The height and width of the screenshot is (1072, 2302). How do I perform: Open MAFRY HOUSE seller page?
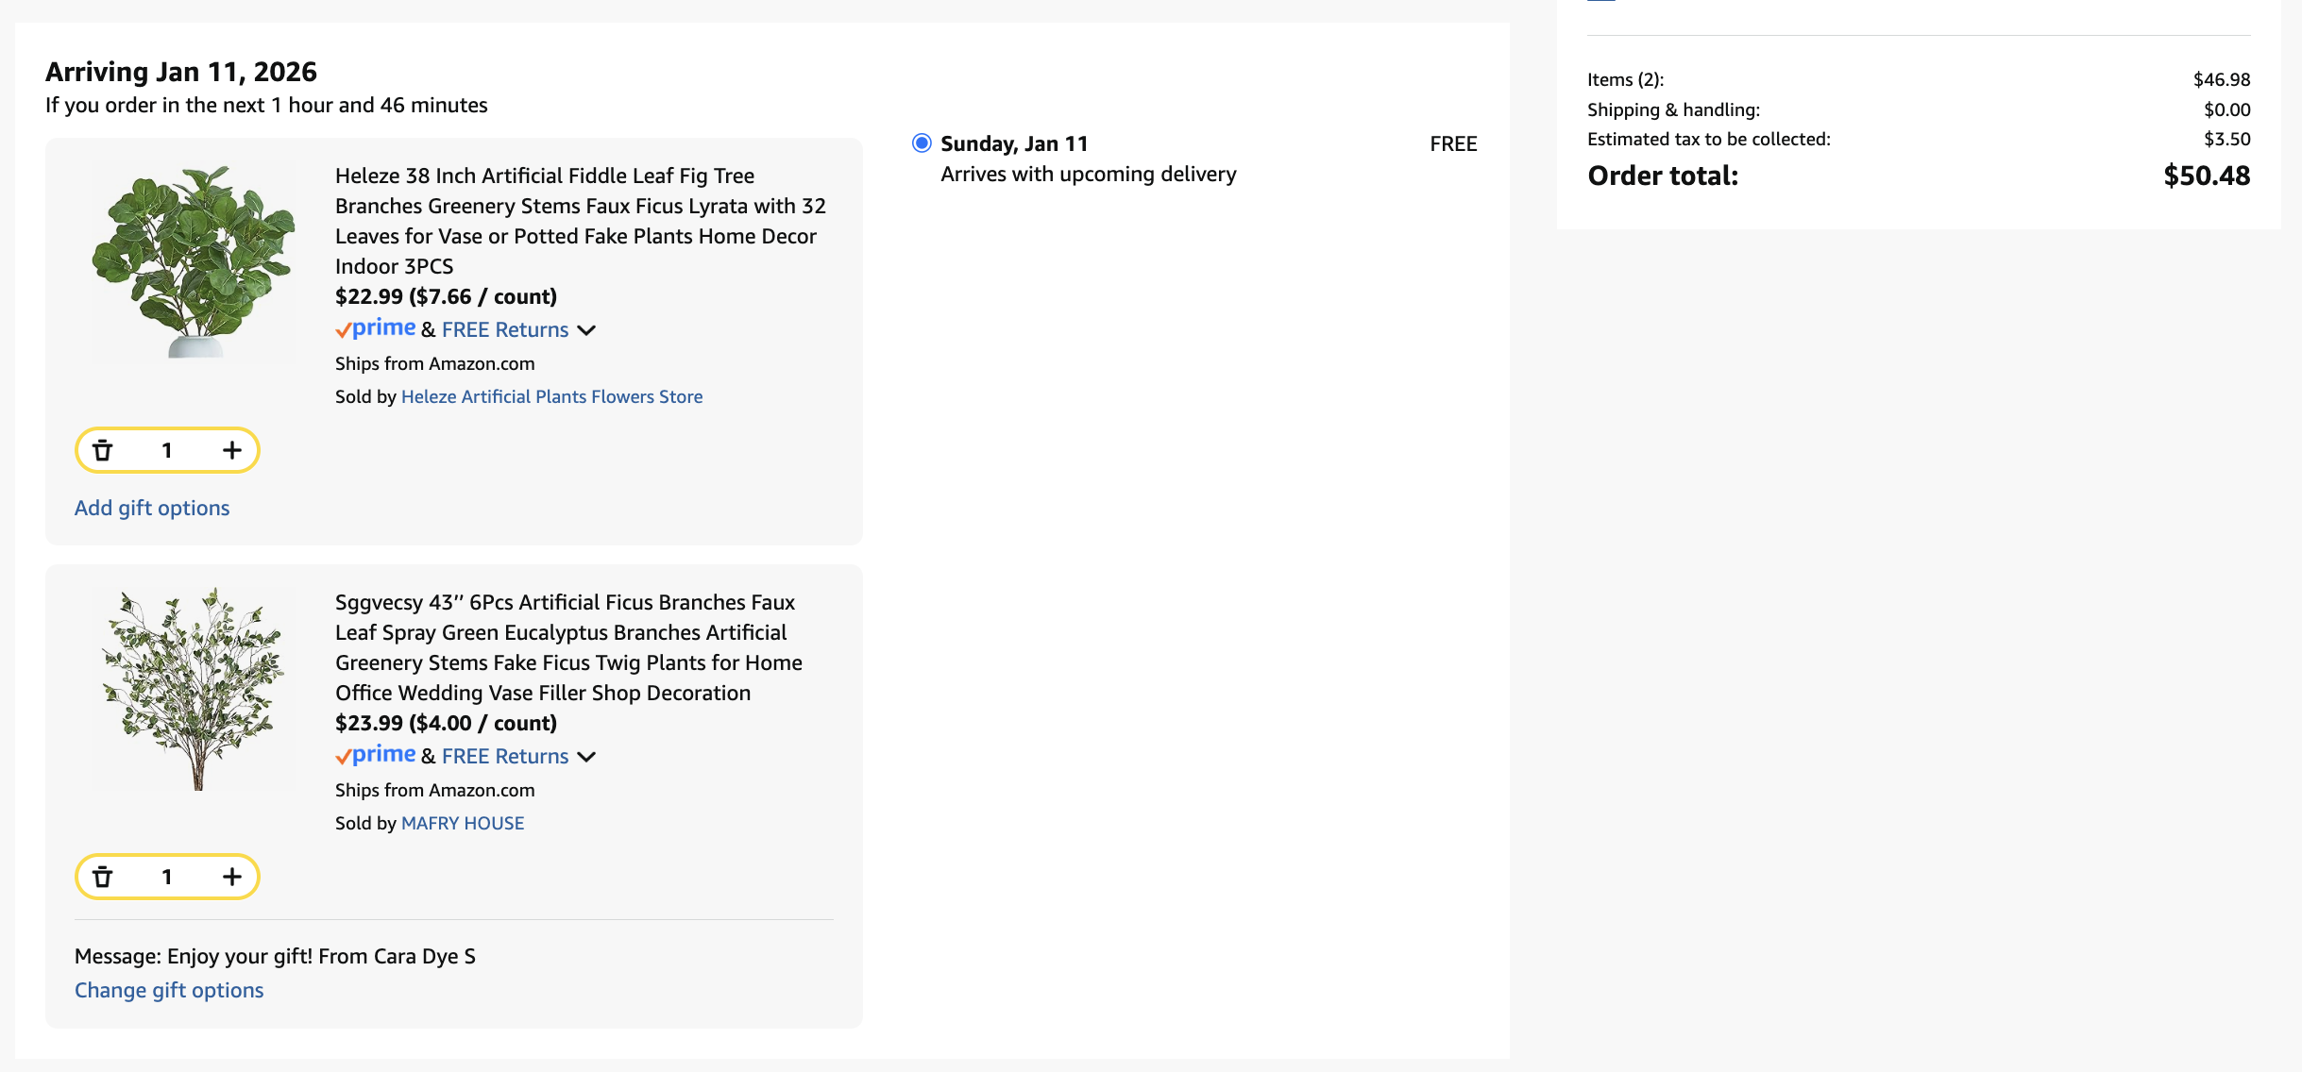point(463,823)
